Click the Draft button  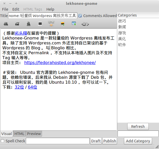pyautogui.click(x=96, y=141)
